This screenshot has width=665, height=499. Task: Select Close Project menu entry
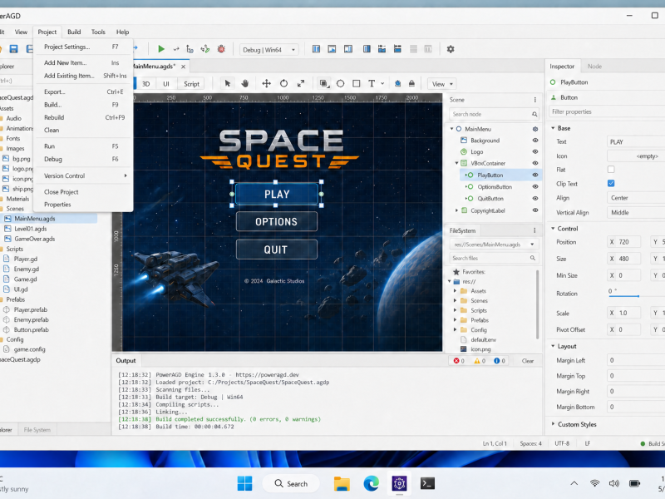coord(81,192)
